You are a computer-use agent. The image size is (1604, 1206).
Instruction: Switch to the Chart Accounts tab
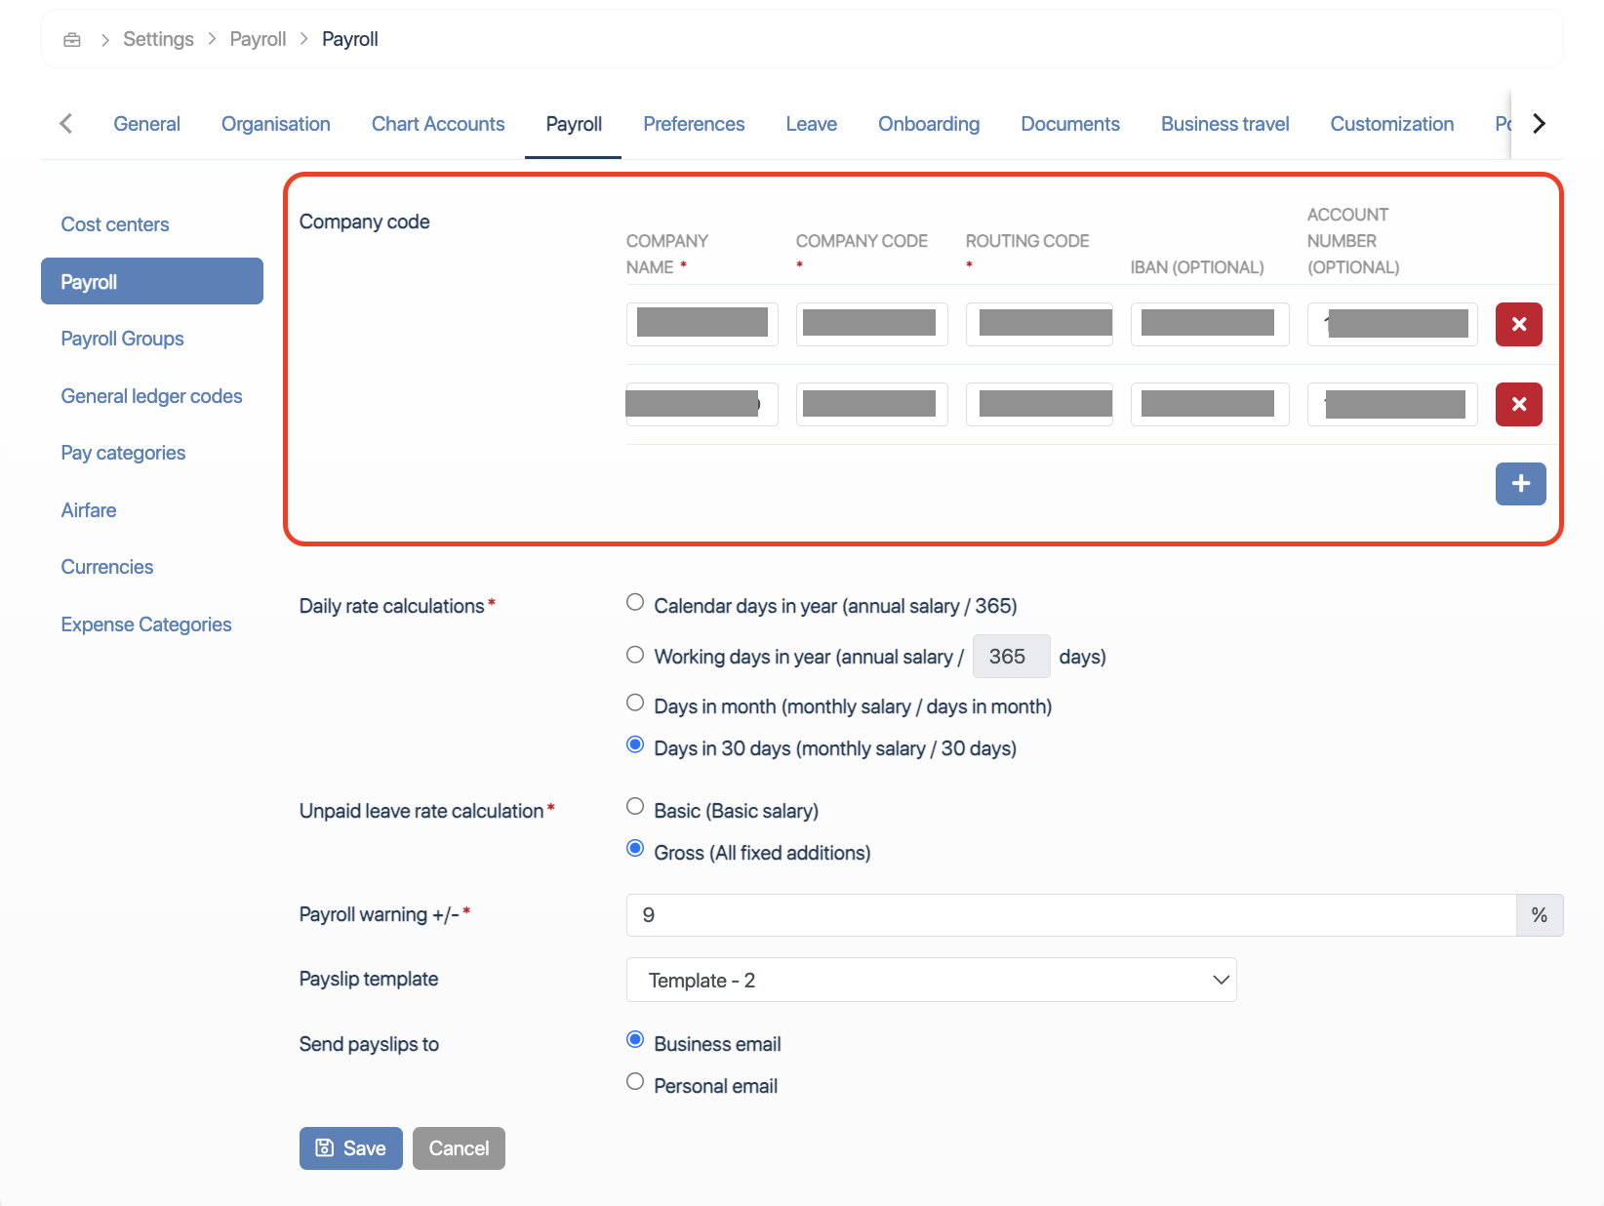[x=438, y=124]
